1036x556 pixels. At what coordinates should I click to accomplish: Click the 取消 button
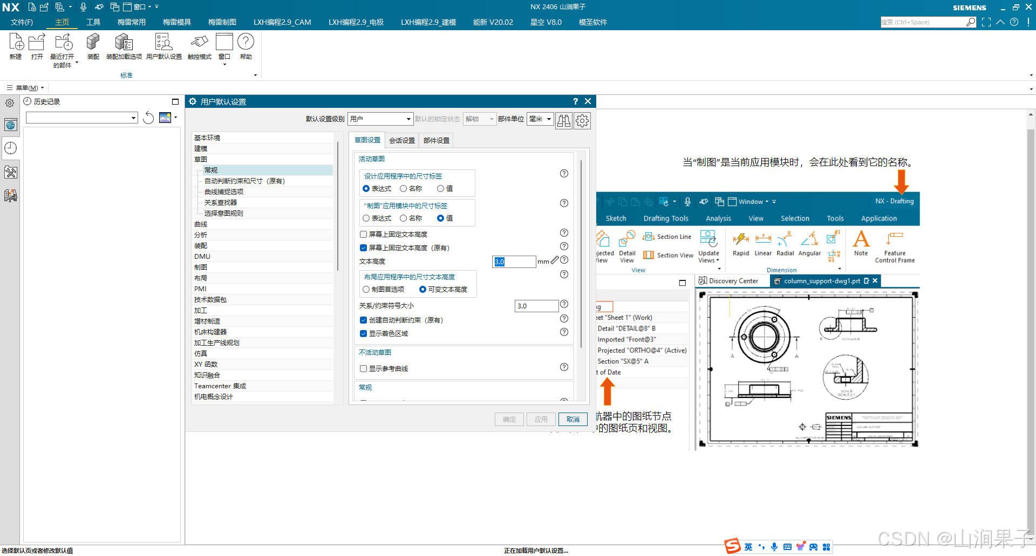[x=573, y=420]
